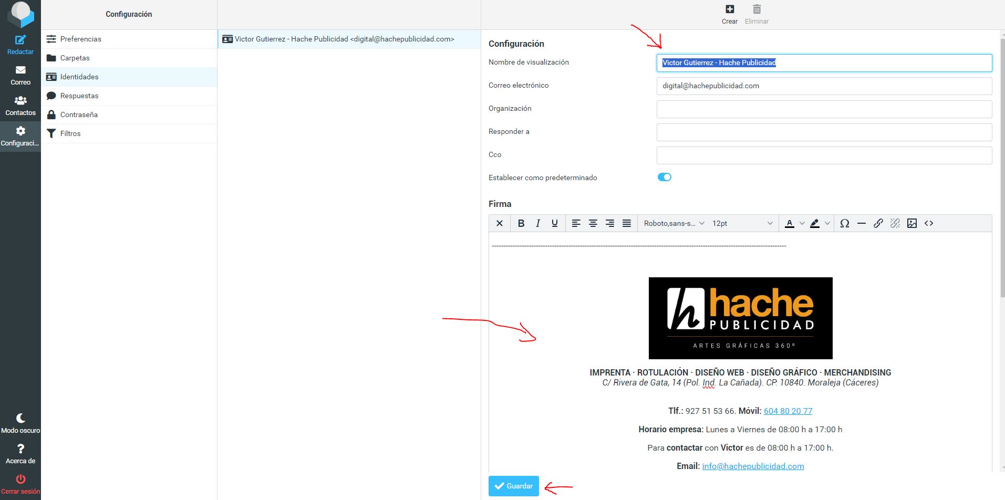Apply background highlight color
Viewport: 1005px width, 500px height.
(815, 224)
